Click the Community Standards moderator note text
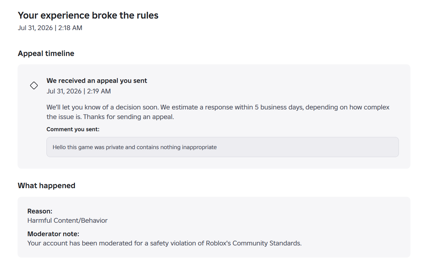The height and width of the screenshot is (264, 445). point(165,243)
